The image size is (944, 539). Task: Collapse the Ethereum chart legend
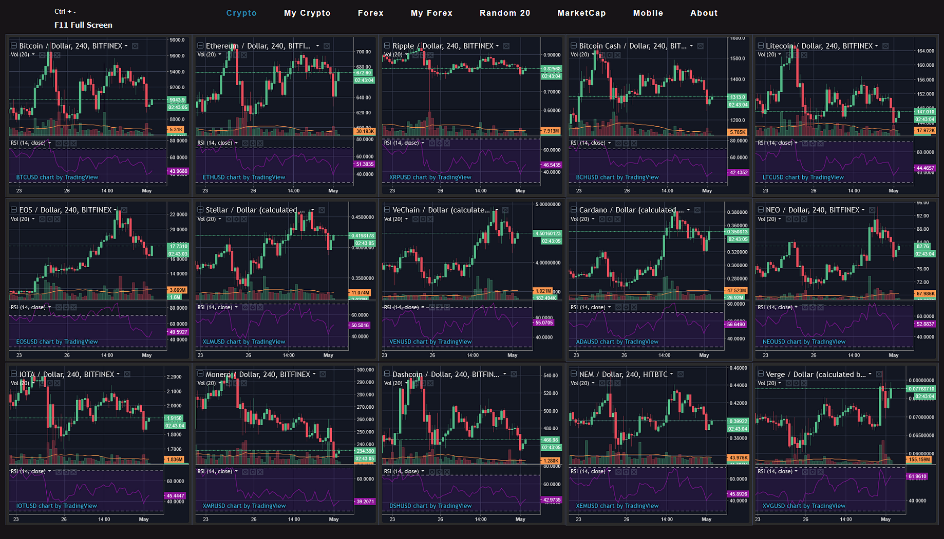click(x=201, y=46)
